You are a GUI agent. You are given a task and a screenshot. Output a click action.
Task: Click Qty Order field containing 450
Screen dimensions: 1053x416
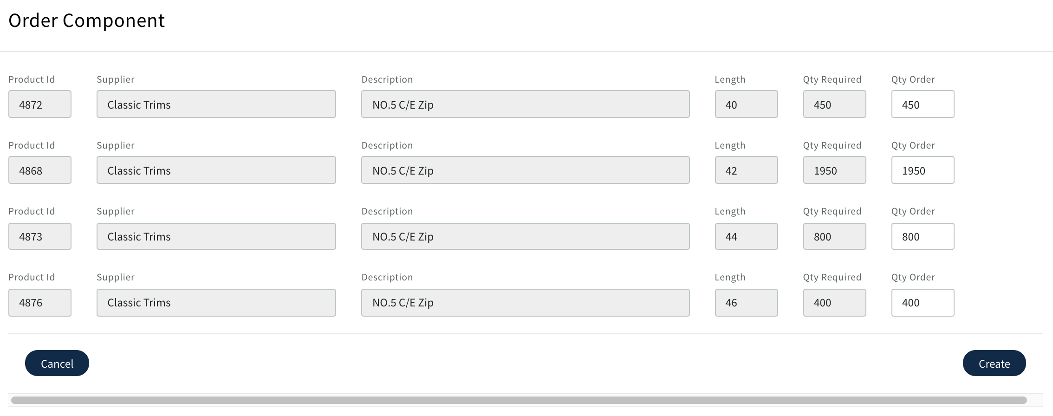tap(923, 104)
